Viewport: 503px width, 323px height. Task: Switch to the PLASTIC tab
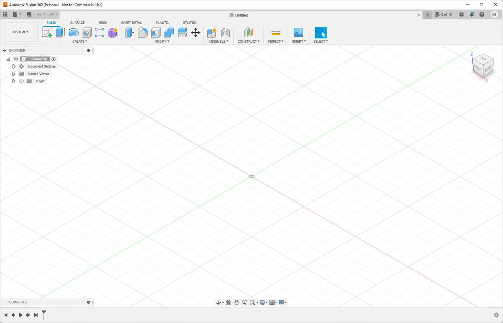pos(162,23)
